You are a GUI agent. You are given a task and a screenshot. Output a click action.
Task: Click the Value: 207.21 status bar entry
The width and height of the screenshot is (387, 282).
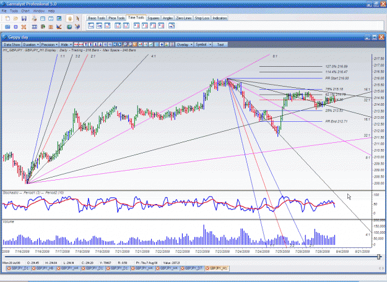[170, 263]
